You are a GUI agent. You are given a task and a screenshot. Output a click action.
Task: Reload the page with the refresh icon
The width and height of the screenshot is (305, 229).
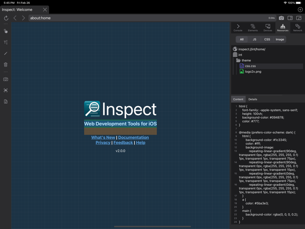click(6, 18)
